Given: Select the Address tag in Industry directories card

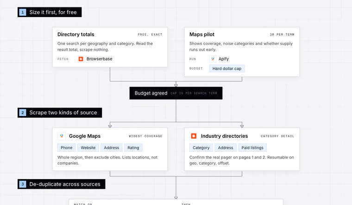Looking at the screenshot, I should pos(226,147).
